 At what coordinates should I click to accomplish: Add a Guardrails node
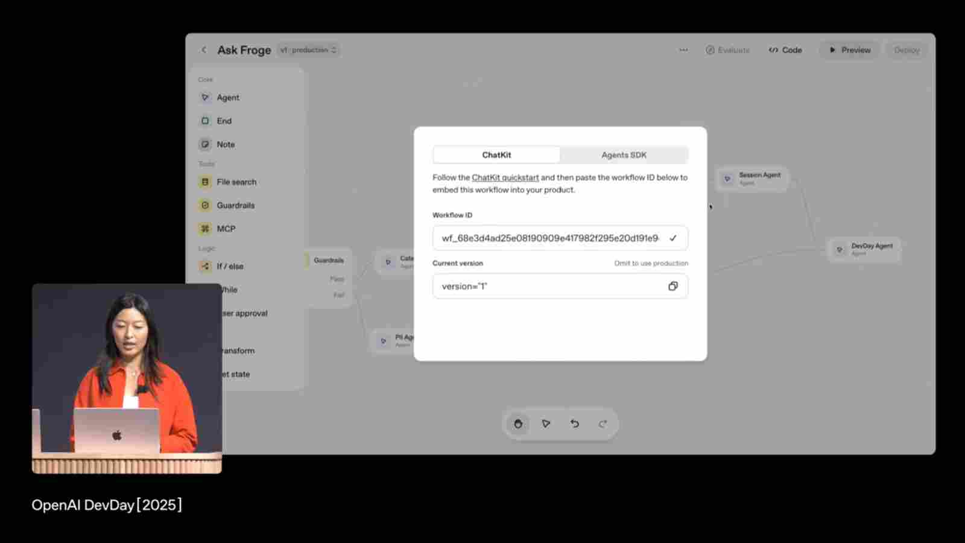(235, 205)
